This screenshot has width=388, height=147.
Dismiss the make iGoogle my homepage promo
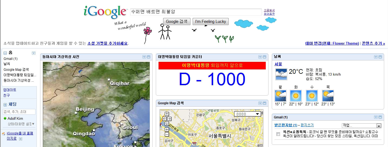pos(20,139)
